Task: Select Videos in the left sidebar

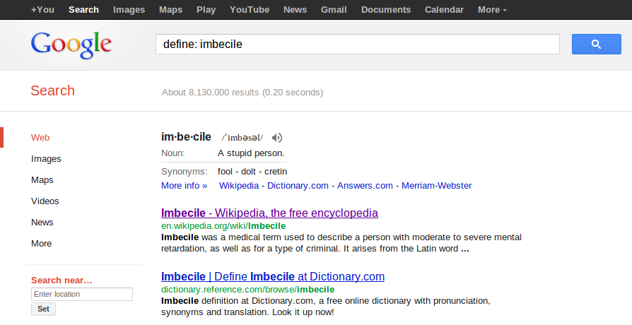Action: pyautogui.click(x=45, y=201)
